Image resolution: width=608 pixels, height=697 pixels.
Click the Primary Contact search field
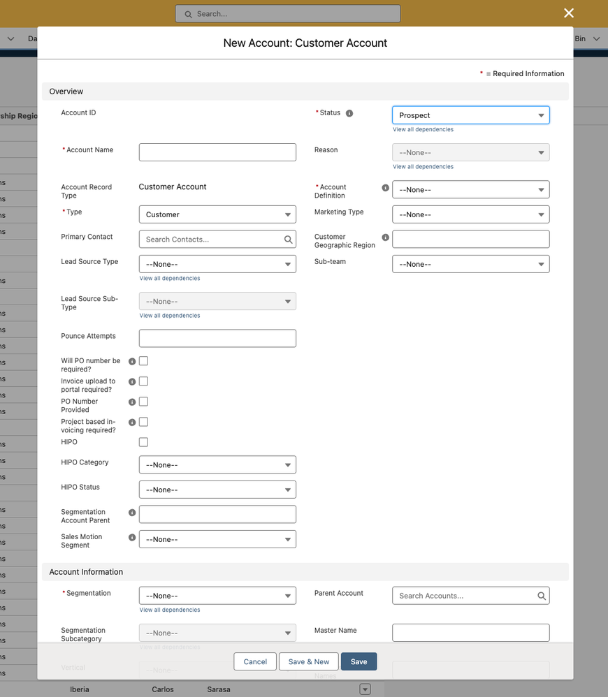217,239
